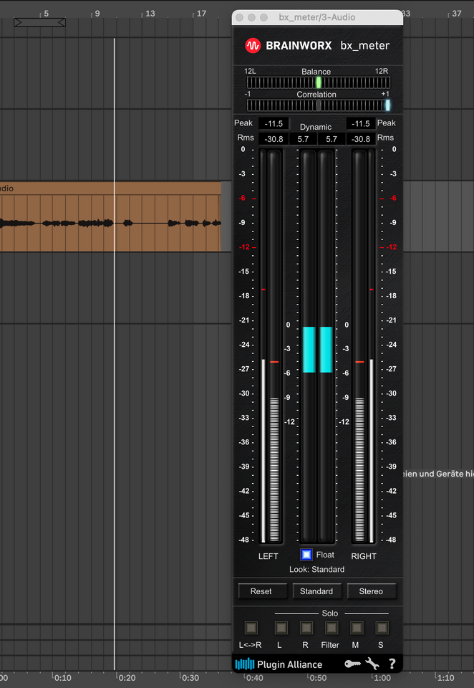This screenshot has height=688, width=474.
Task: Click the 1:10 time ruler mark
Action: (445, 678)
